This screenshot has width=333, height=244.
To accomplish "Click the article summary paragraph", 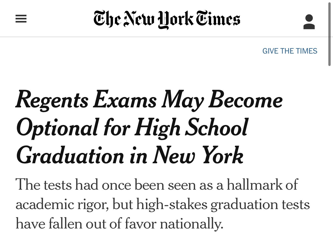I will coord(163,204).
